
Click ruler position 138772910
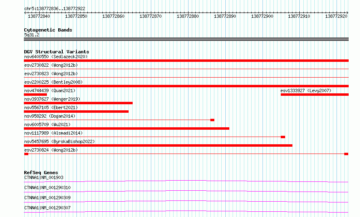[x=299, y=16]
